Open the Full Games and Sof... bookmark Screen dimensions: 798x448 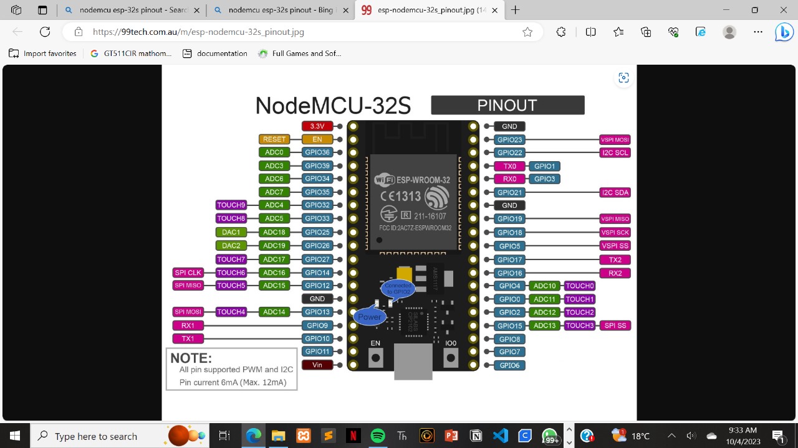(299, 54)
